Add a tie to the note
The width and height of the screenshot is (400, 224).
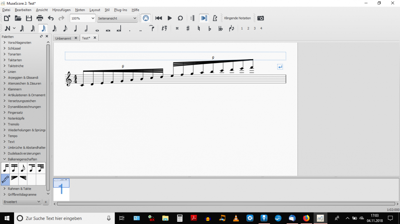[x=152, y=28]
